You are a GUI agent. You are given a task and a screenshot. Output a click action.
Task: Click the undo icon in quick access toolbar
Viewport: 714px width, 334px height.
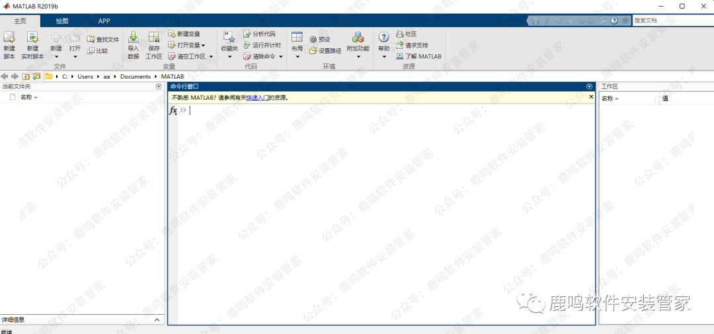tap(580, 20)
